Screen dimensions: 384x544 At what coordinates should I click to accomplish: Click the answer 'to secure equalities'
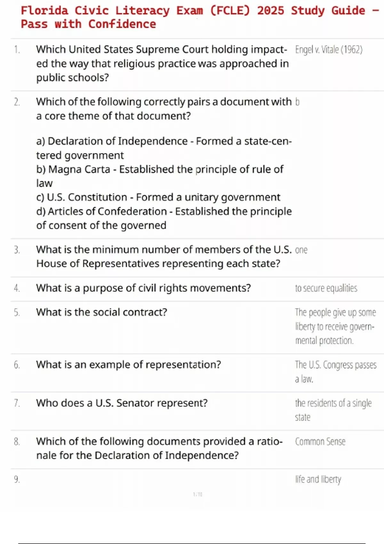(x=326, y=288)
